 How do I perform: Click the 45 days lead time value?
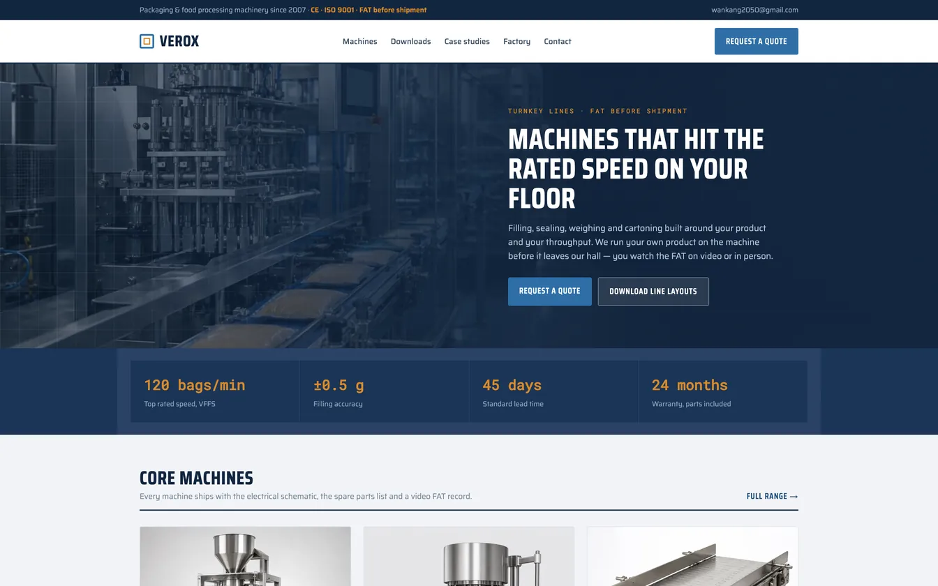[512, 385]
